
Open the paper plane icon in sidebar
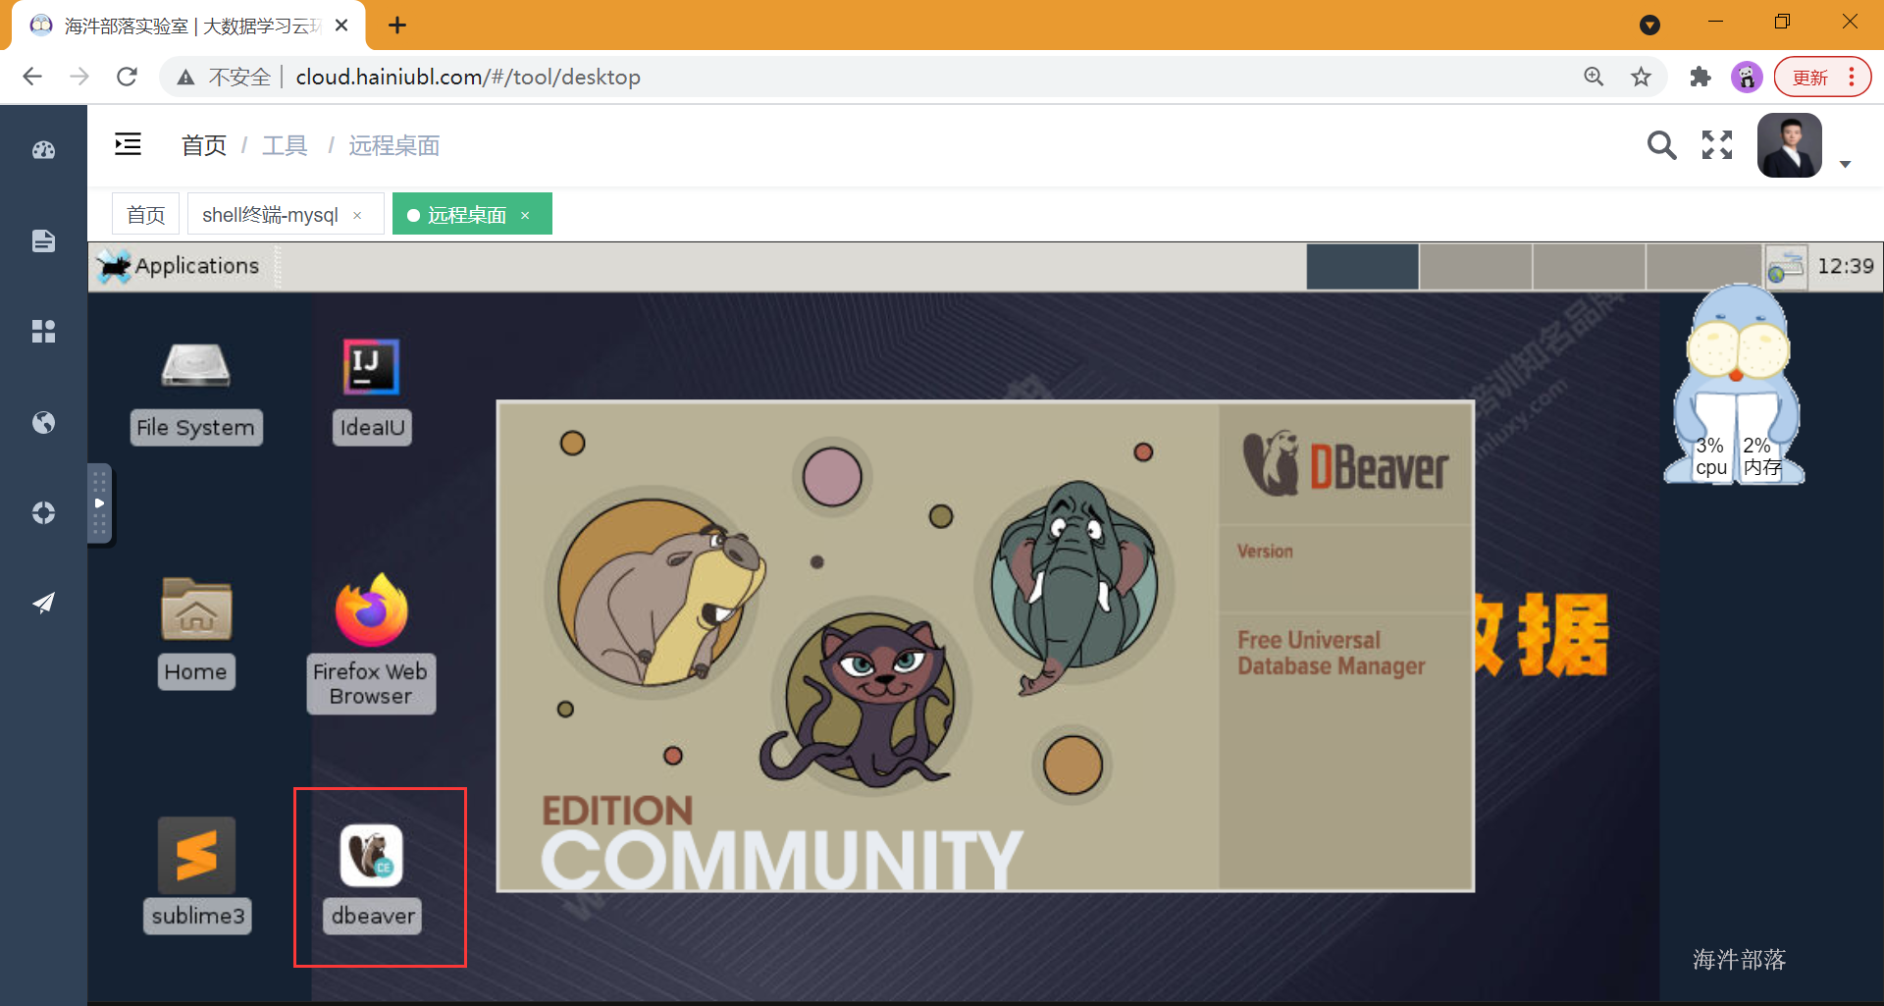click(x=43, y=603)
